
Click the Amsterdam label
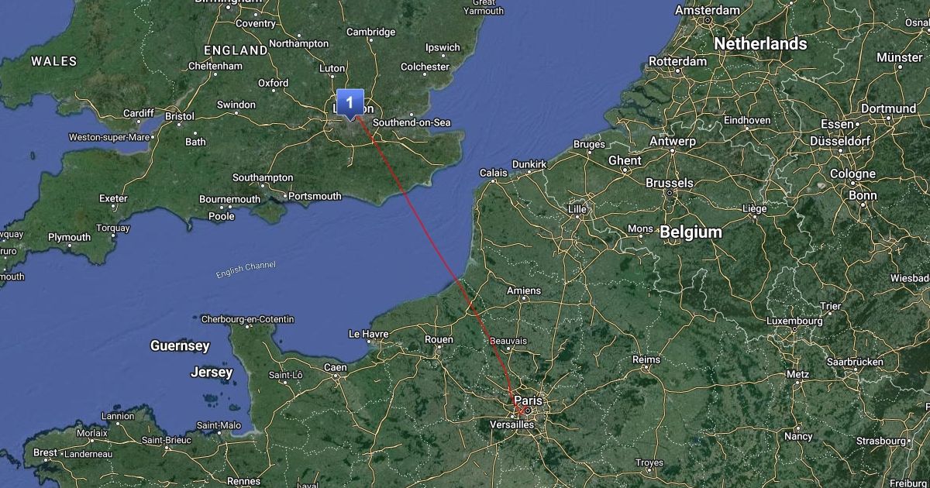point(708,11)
